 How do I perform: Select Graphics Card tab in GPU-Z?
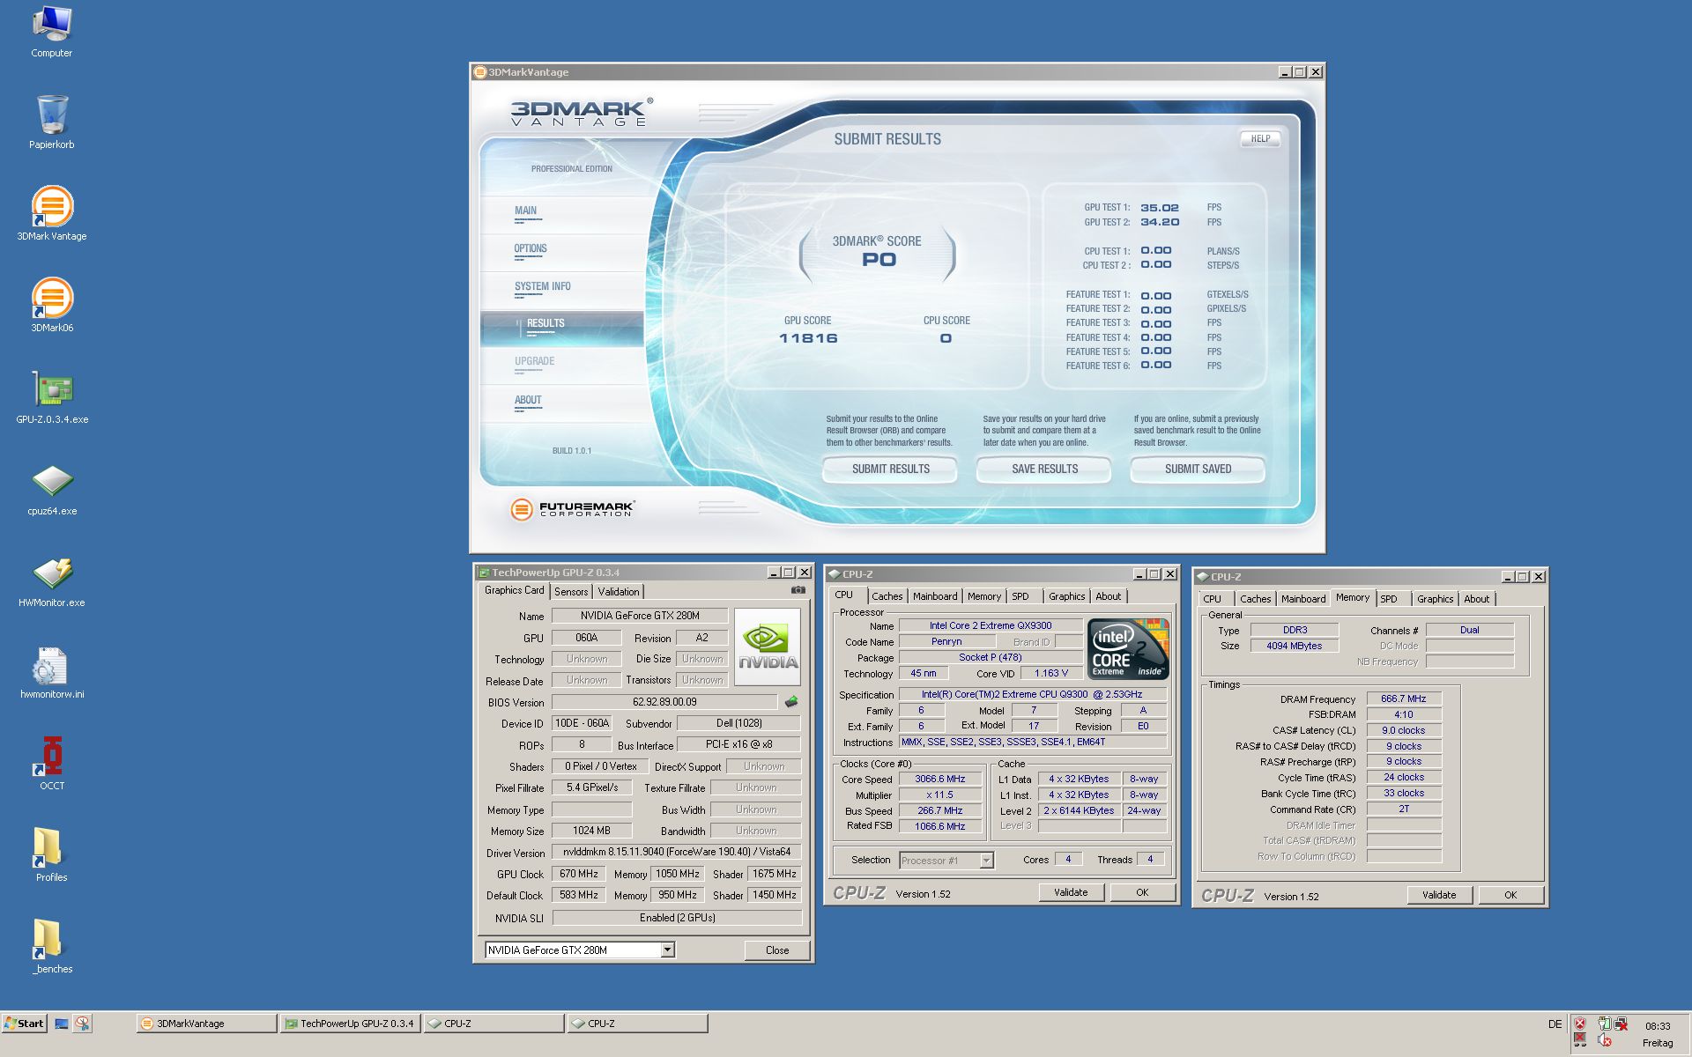[x=515, y=591]
